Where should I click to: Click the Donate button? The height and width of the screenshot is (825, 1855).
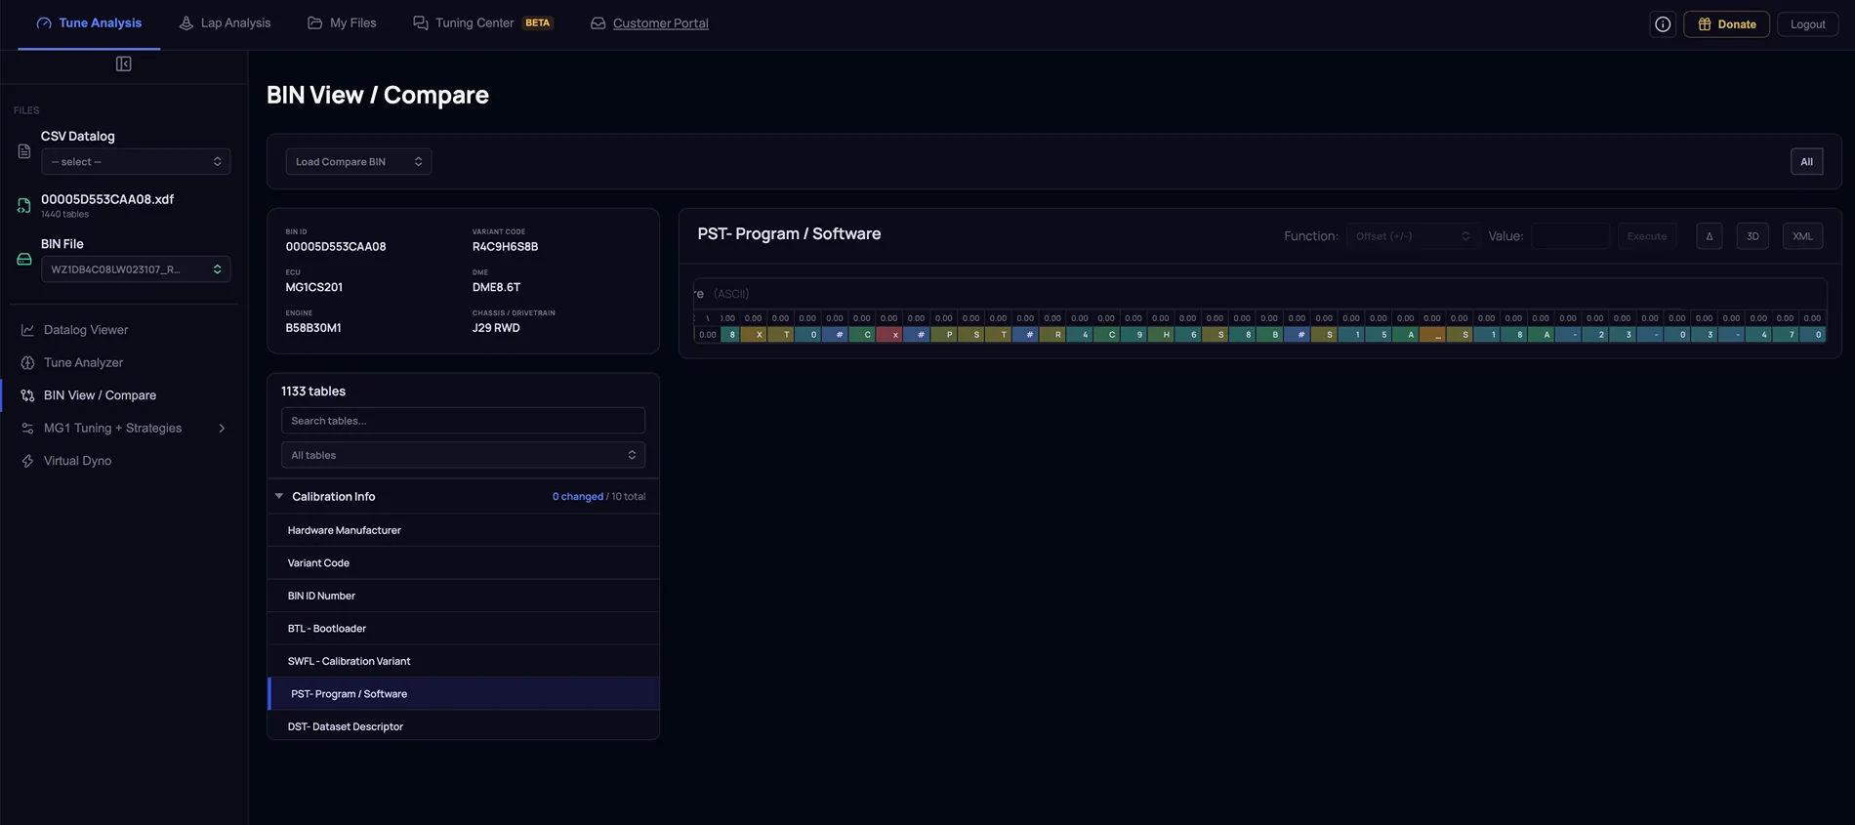point(1726,24)
